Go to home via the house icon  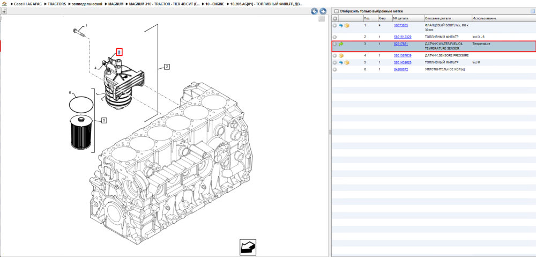click(4, 4)
